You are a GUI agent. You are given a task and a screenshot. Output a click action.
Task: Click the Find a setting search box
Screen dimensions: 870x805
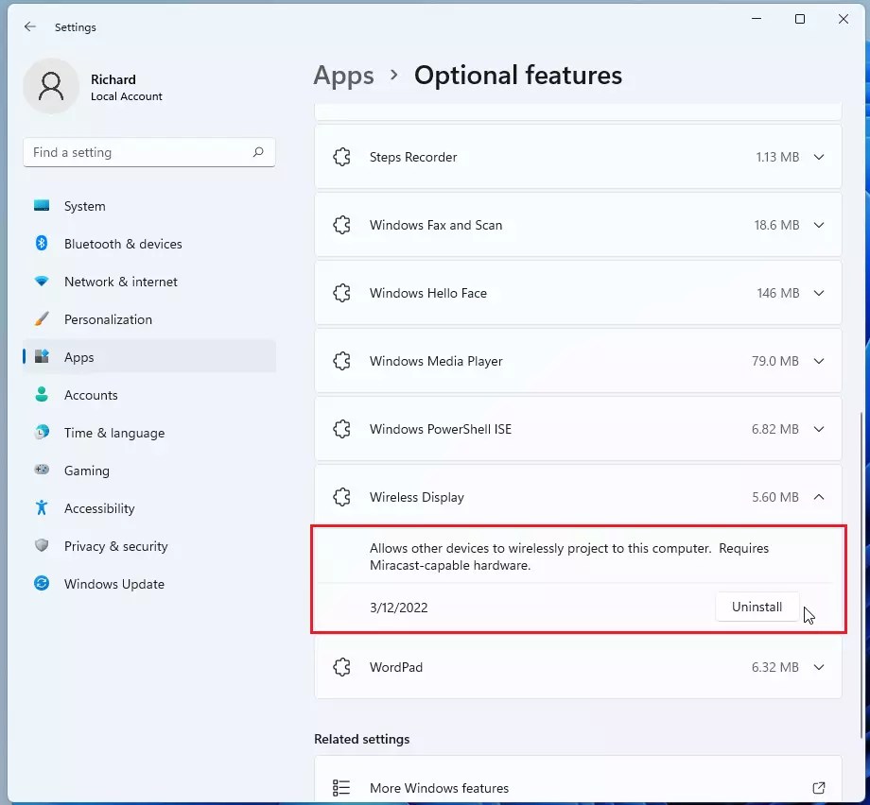point(148,152)
